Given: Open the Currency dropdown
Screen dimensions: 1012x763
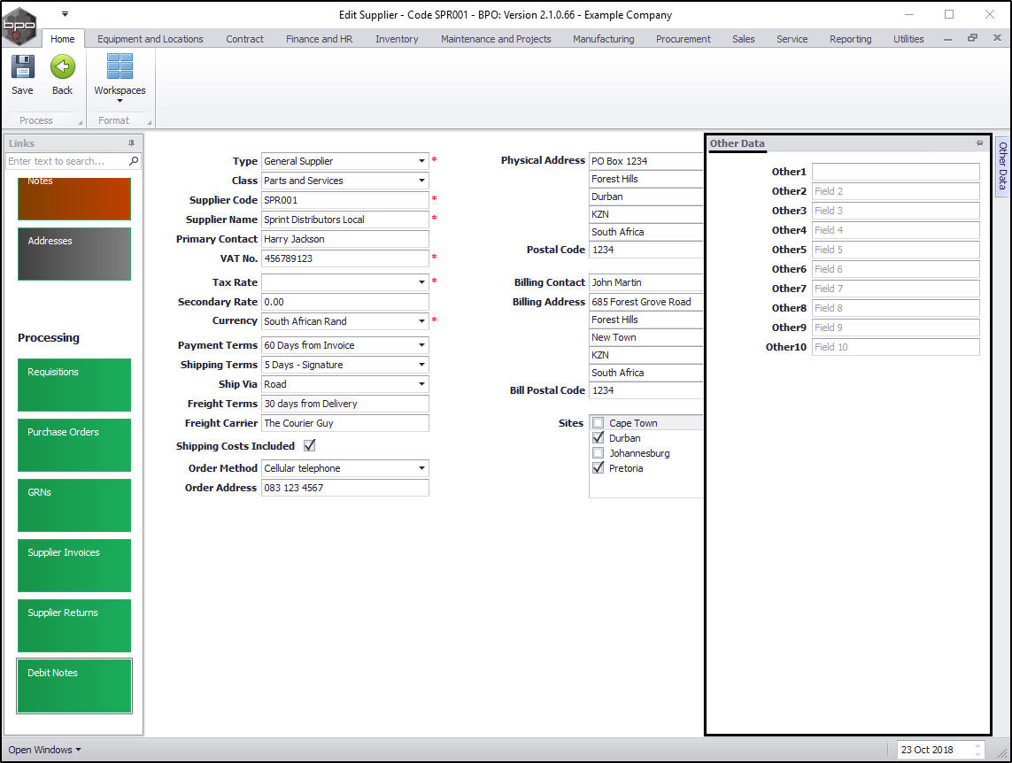Looking at the screenshot, I should coord(421,321).
